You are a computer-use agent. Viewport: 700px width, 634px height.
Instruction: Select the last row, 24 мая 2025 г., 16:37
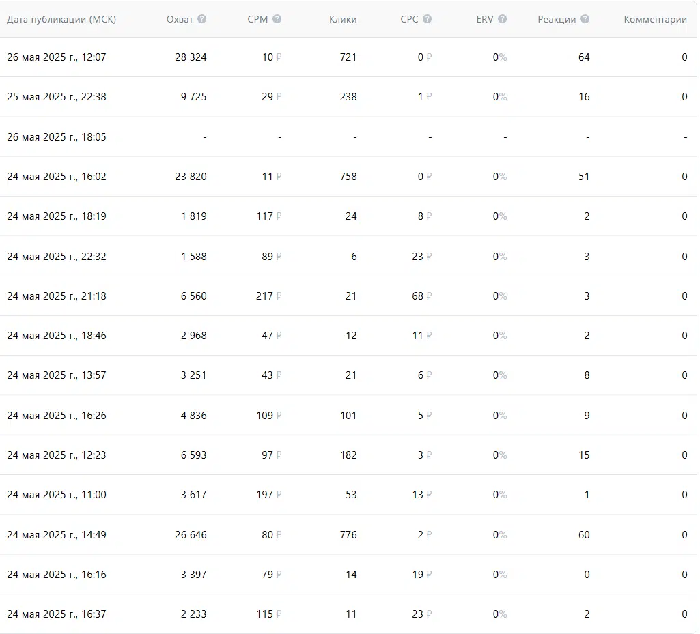[x=57, y=614]
